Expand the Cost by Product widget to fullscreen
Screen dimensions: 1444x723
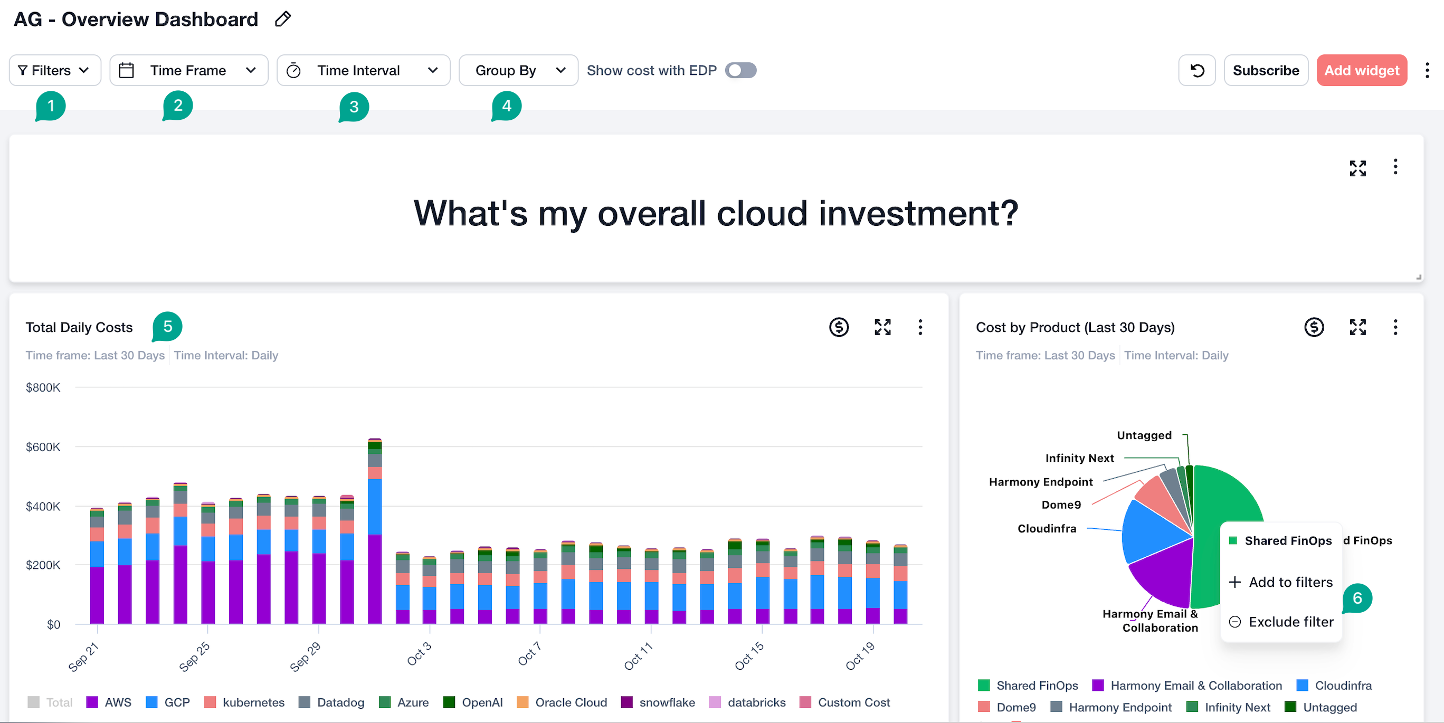1357,327
